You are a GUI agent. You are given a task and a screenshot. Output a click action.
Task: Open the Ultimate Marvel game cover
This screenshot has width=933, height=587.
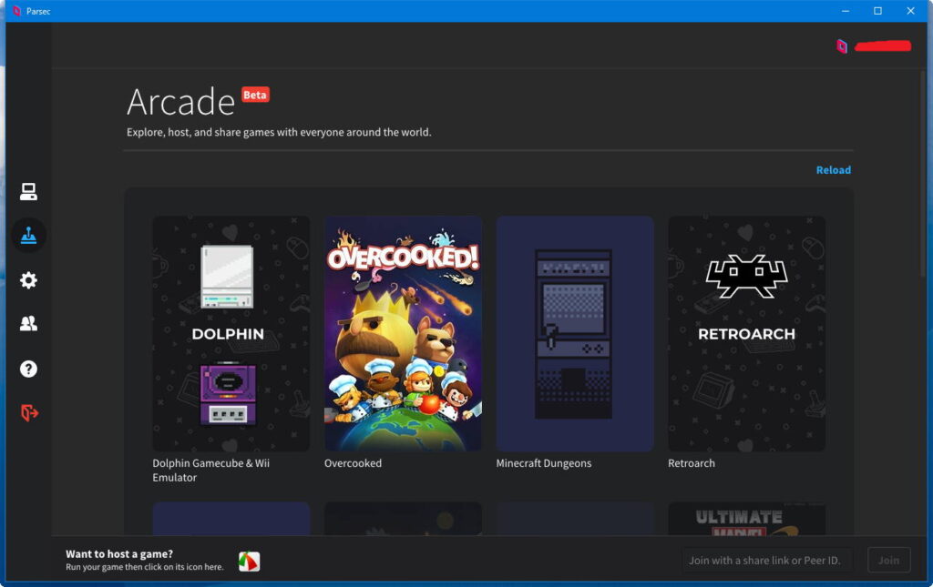coord(747,520)
